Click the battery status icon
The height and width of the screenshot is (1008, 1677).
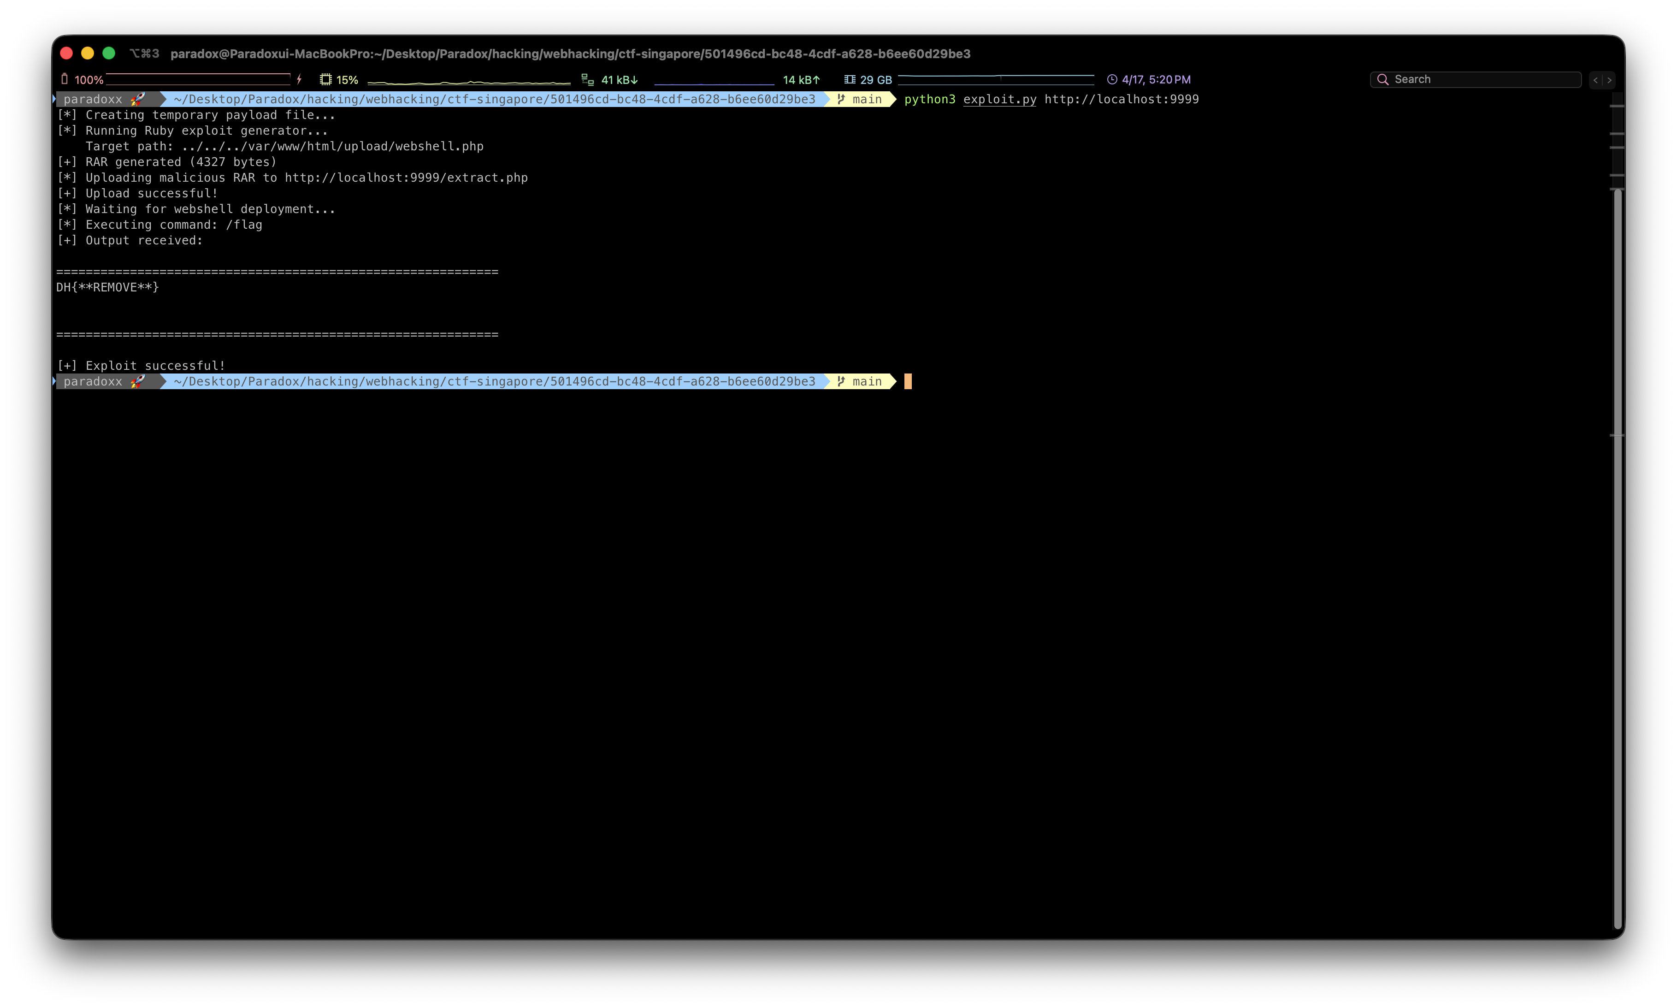point(65,79)
